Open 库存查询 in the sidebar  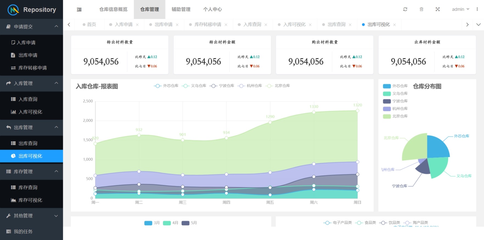31,188
